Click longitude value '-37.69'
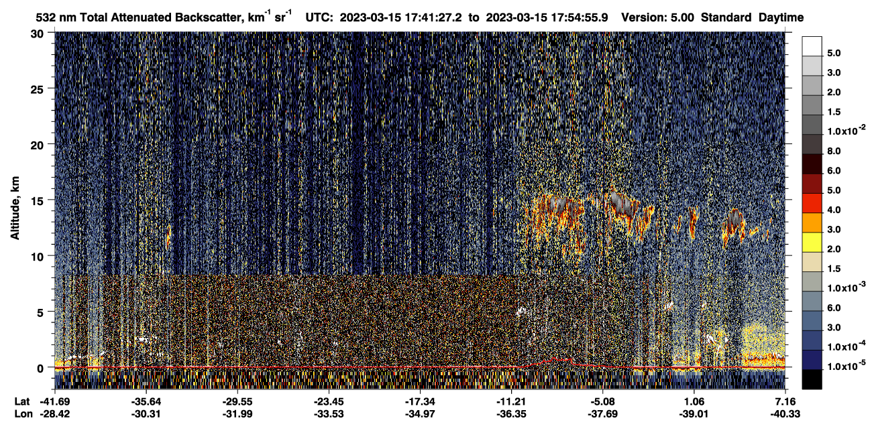The image size is (872, 447). pyautogui.click(x=602, y=413)
